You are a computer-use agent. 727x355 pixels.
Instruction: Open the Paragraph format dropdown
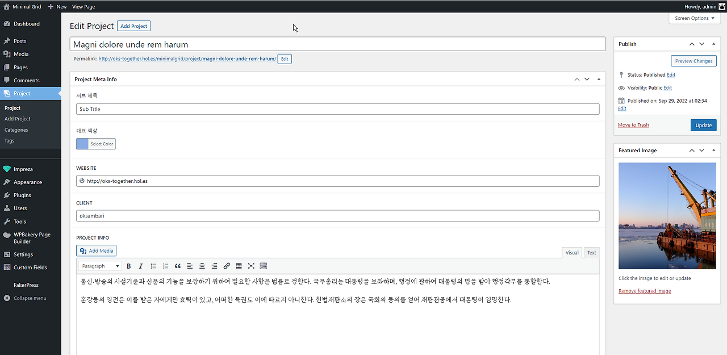pyautogui.click(x=101, y=266)
